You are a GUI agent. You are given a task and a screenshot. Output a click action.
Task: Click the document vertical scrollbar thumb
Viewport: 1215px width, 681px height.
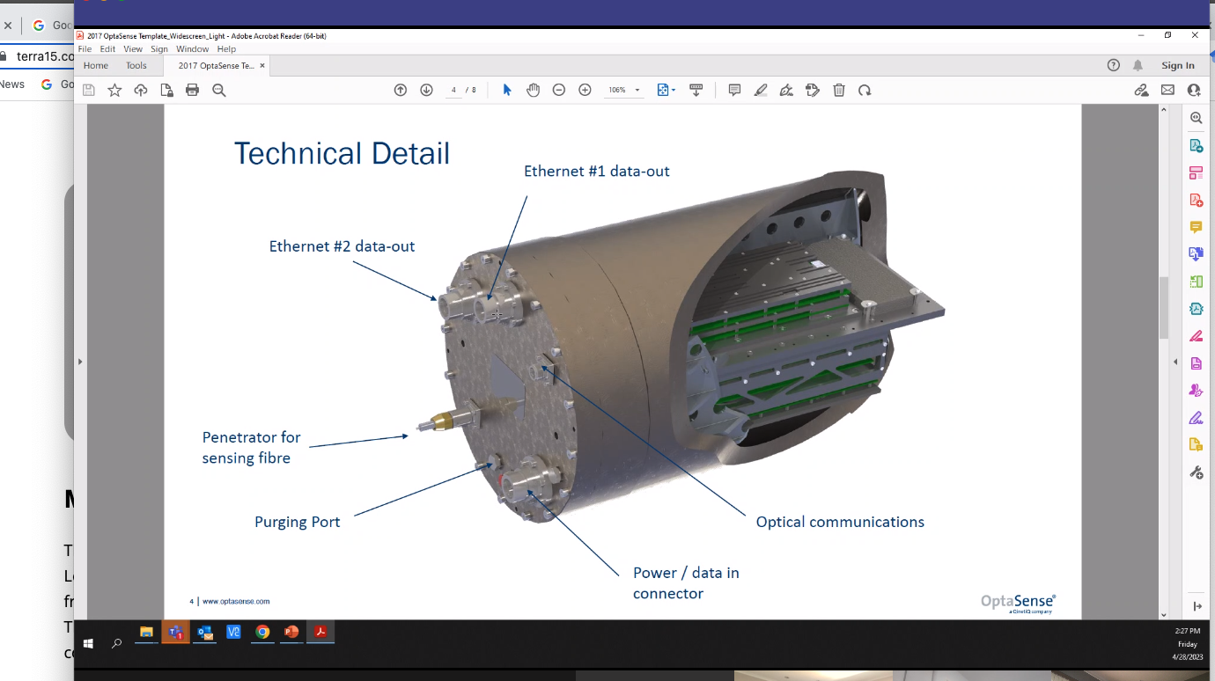(x=1163, y=308)
